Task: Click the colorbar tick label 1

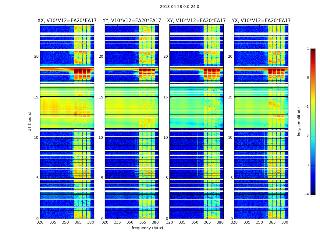Action: point(308,49)
